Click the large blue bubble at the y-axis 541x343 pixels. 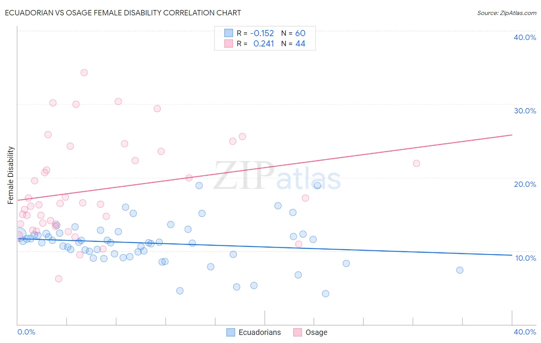click(x=19, y=234)
